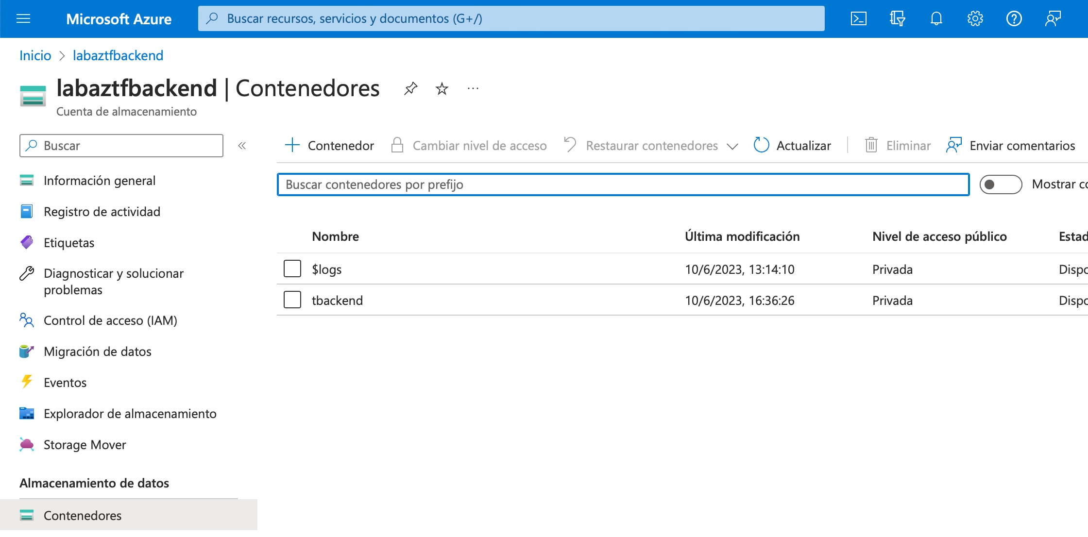
Task: Open Directories and subscriptions filter icon
Action: coord(897,19)
